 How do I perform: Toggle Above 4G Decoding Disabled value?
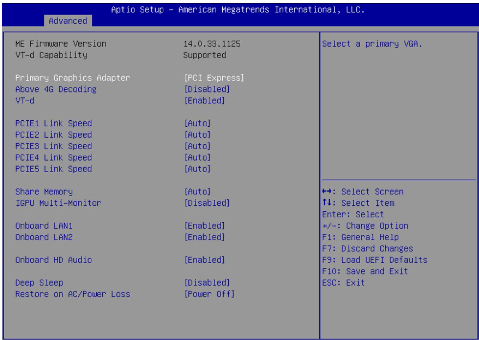tap(207, 89)
